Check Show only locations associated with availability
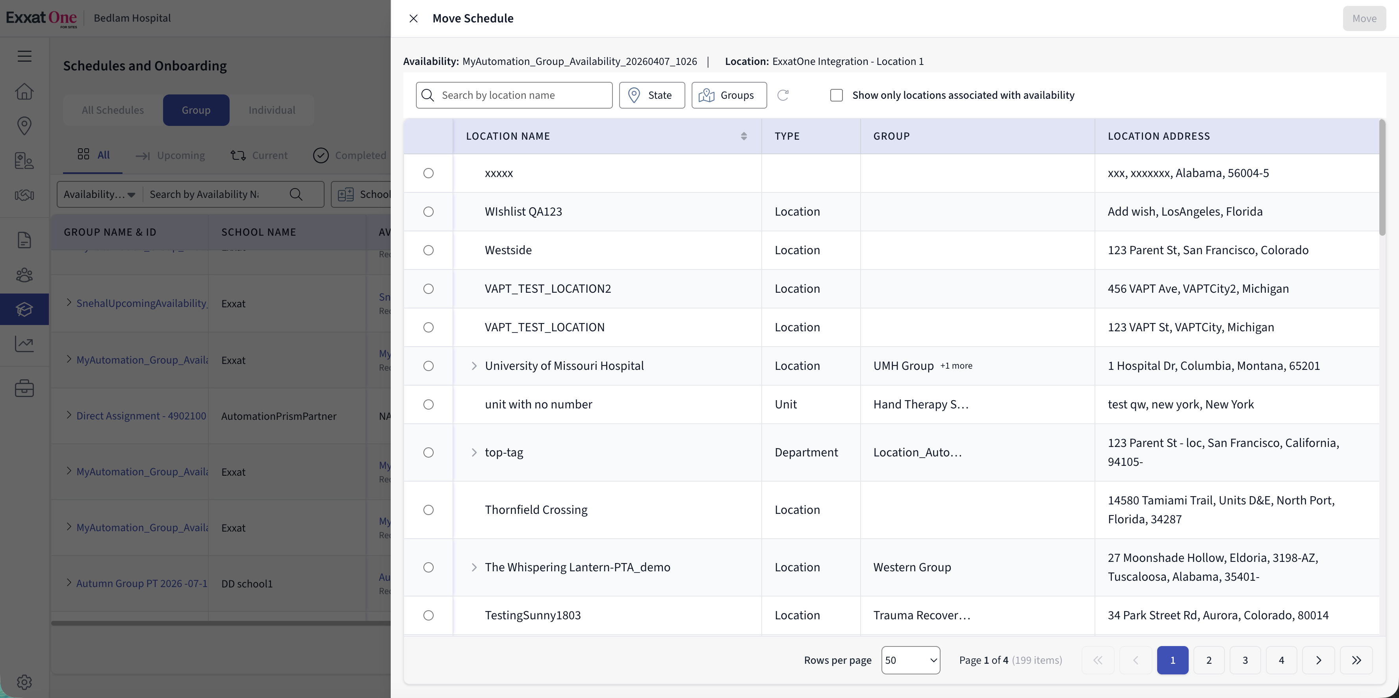This screenshot has height=698, width=1399. pyautogui.click(x=836, y=95)
